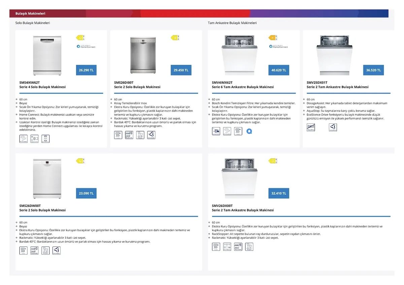Open the Bulaşık Makineleri banner
Viewport: 404px width, 285px height.
pos(30,13)
